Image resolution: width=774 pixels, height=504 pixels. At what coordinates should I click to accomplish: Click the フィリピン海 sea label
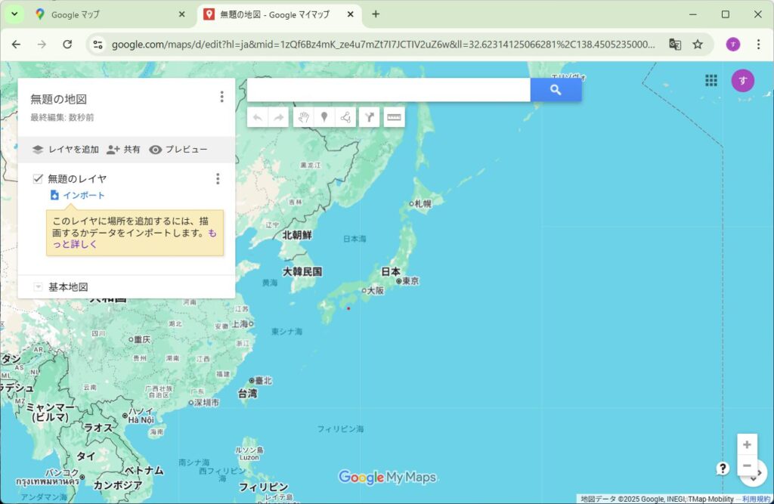340,429
